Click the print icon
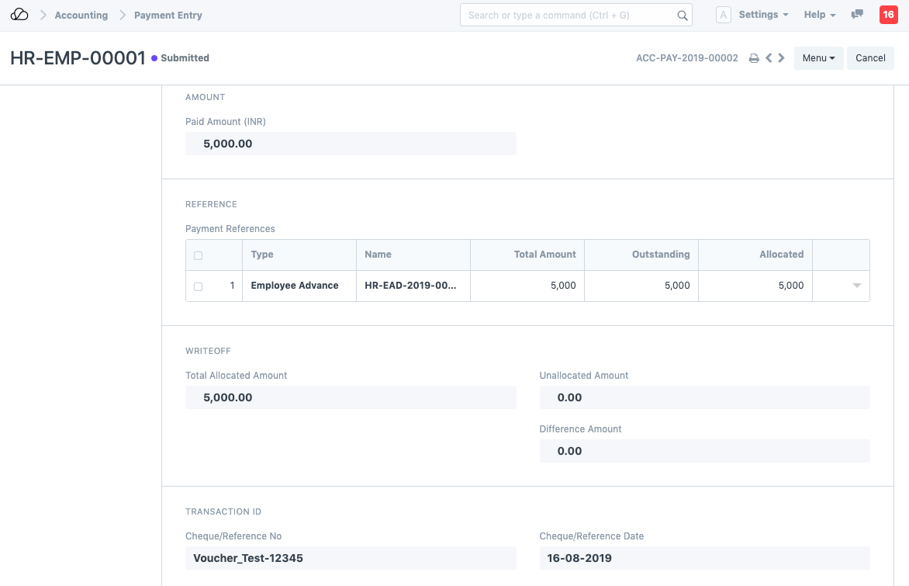The height and width of the screenshot is (586, 909). pos(753,58)
